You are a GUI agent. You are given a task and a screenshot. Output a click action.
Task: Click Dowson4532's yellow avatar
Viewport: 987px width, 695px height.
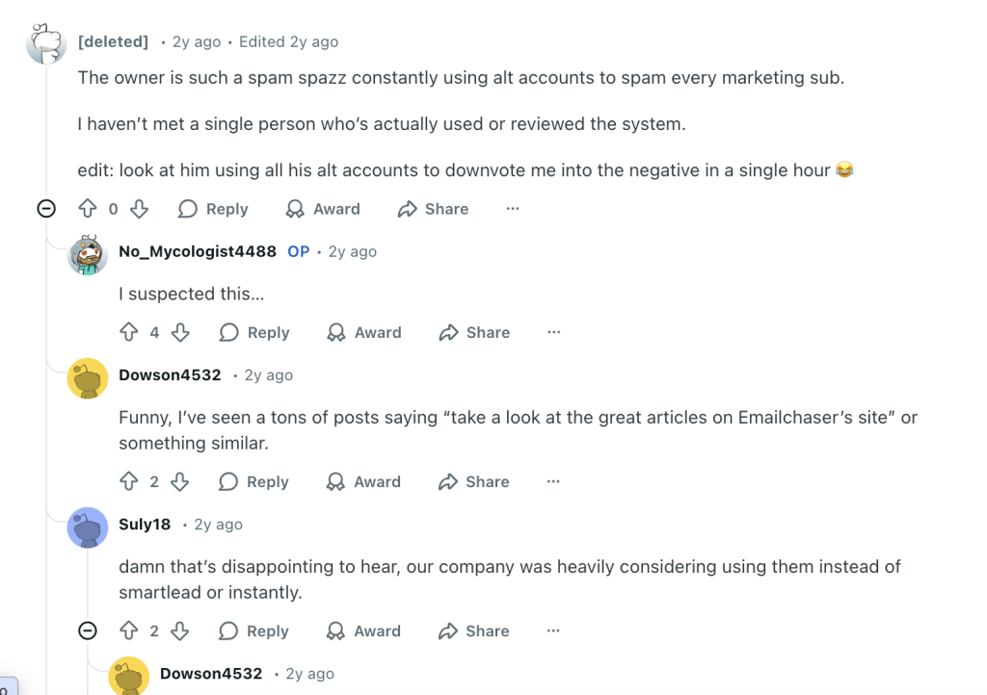(88, 379)
